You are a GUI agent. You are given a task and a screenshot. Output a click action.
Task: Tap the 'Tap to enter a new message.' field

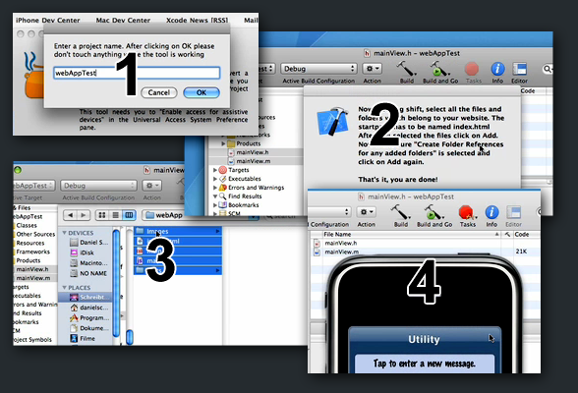[425, 364]
